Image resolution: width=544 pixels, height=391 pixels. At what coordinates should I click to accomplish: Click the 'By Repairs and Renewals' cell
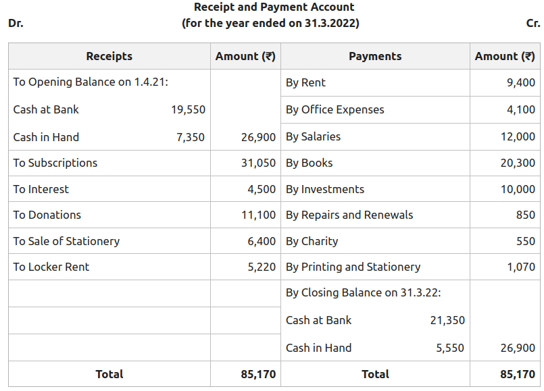tap(349, 215)
